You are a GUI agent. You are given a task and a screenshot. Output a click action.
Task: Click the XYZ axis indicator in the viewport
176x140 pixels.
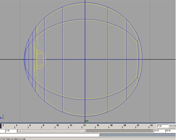tap(2, 117)
